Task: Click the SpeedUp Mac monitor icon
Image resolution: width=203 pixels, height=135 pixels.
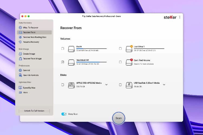Action: (20, 88)
